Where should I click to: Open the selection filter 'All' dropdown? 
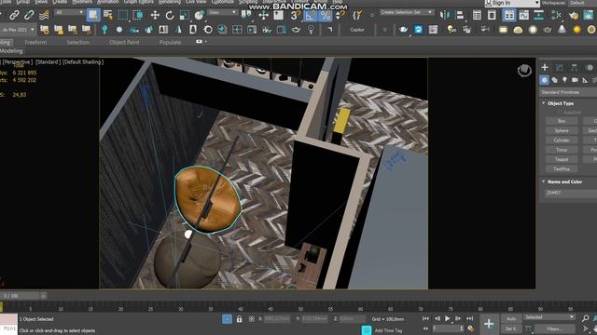point(69,12)
